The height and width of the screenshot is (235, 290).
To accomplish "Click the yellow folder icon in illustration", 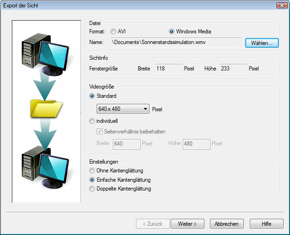I will click(x=46, y=108).
